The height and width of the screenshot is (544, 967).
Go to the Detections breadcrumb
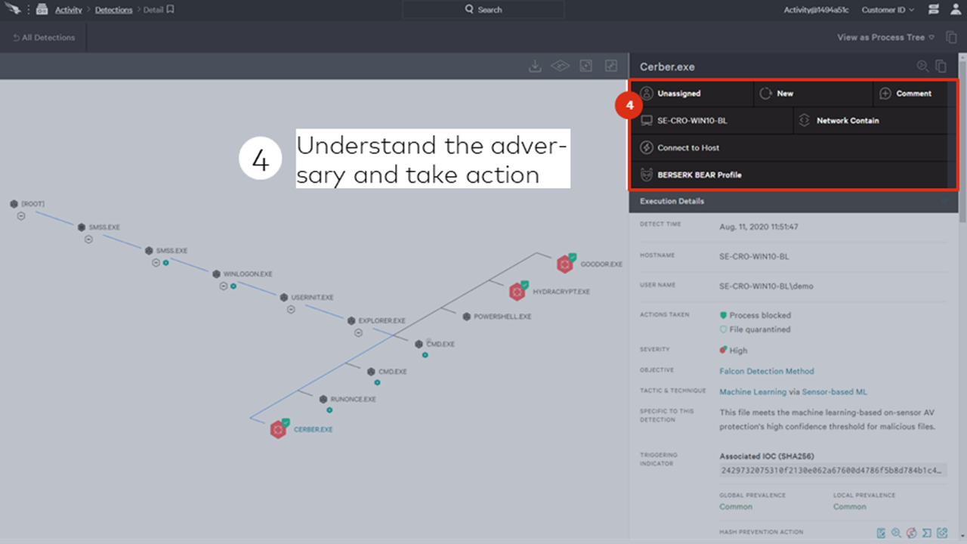click(x=113, y=10)
